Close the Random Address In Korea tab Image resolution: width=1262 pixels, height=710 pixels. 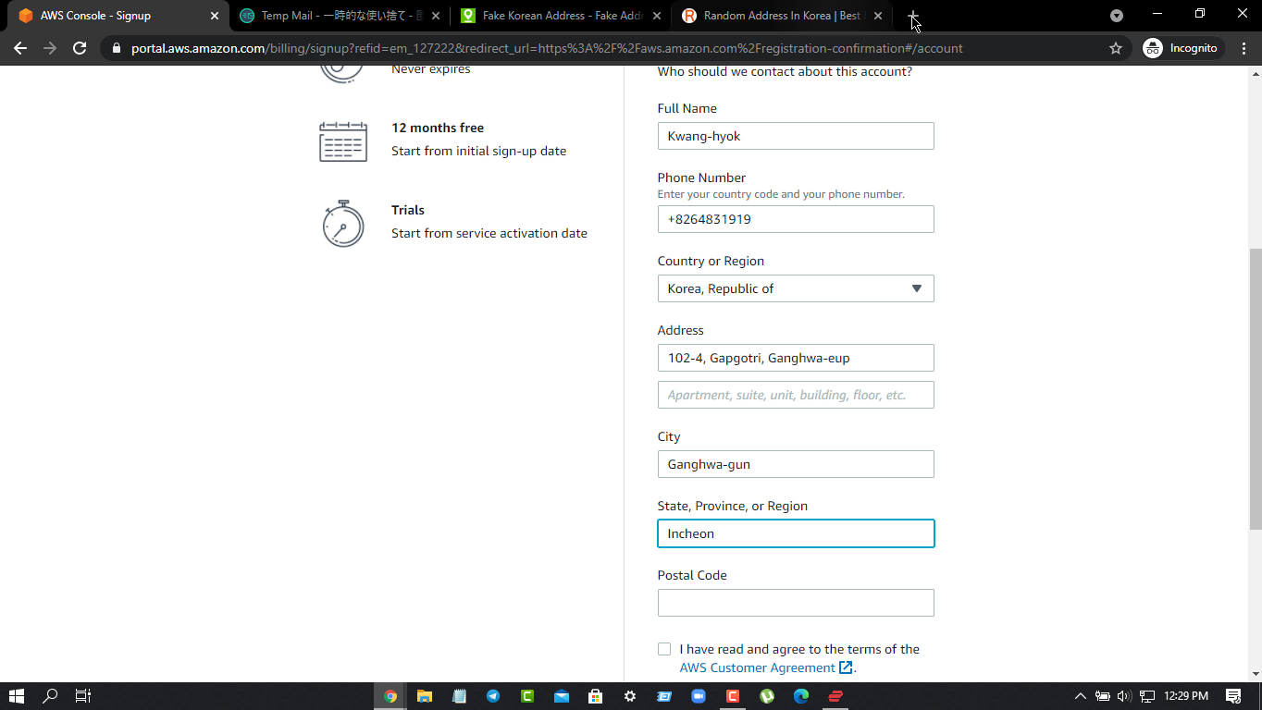(878, 16)
